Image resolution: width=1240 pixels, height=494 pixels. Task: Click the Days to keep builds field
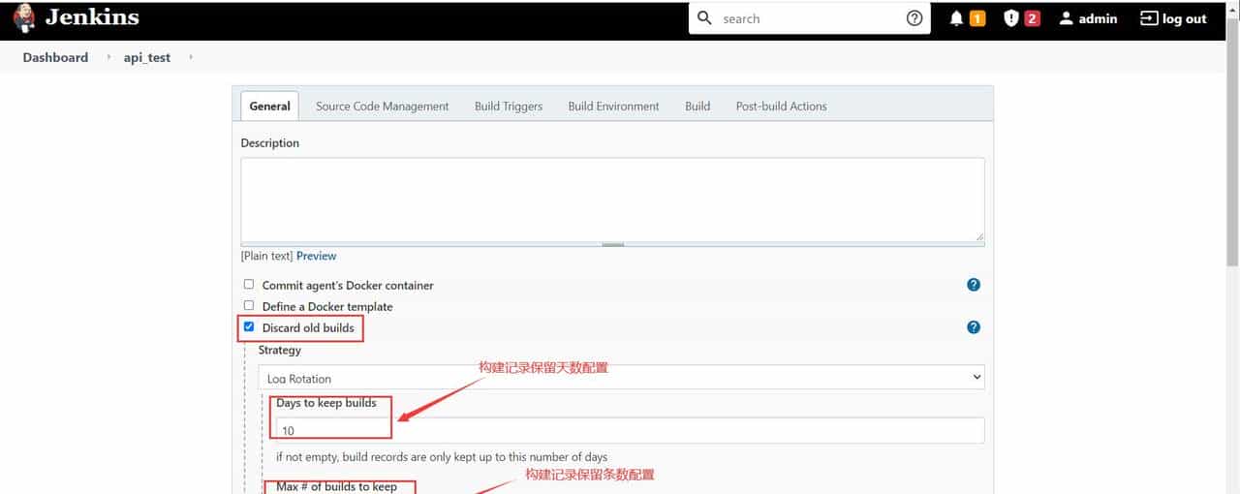click(628, 430)
